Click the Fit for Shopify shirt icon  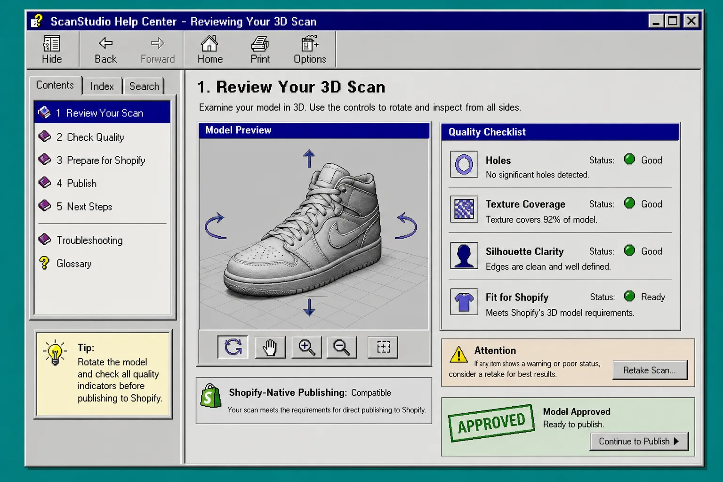pos(464,302)
